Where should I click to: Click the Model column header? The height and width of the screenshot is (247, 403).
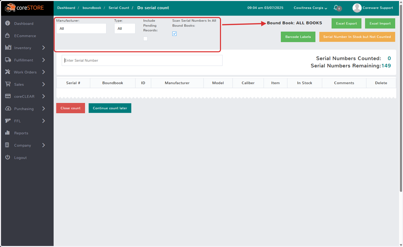point(218,83)
